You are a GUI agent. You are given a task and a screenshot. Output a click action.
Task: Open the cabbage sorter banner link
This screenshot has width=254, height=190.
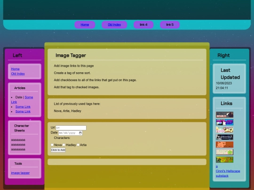click(224, 152)
